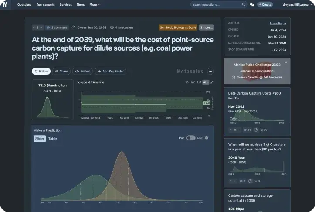Open comments count 44 on related card
Viewport: 315px width, 212px height.
point(247,130)
